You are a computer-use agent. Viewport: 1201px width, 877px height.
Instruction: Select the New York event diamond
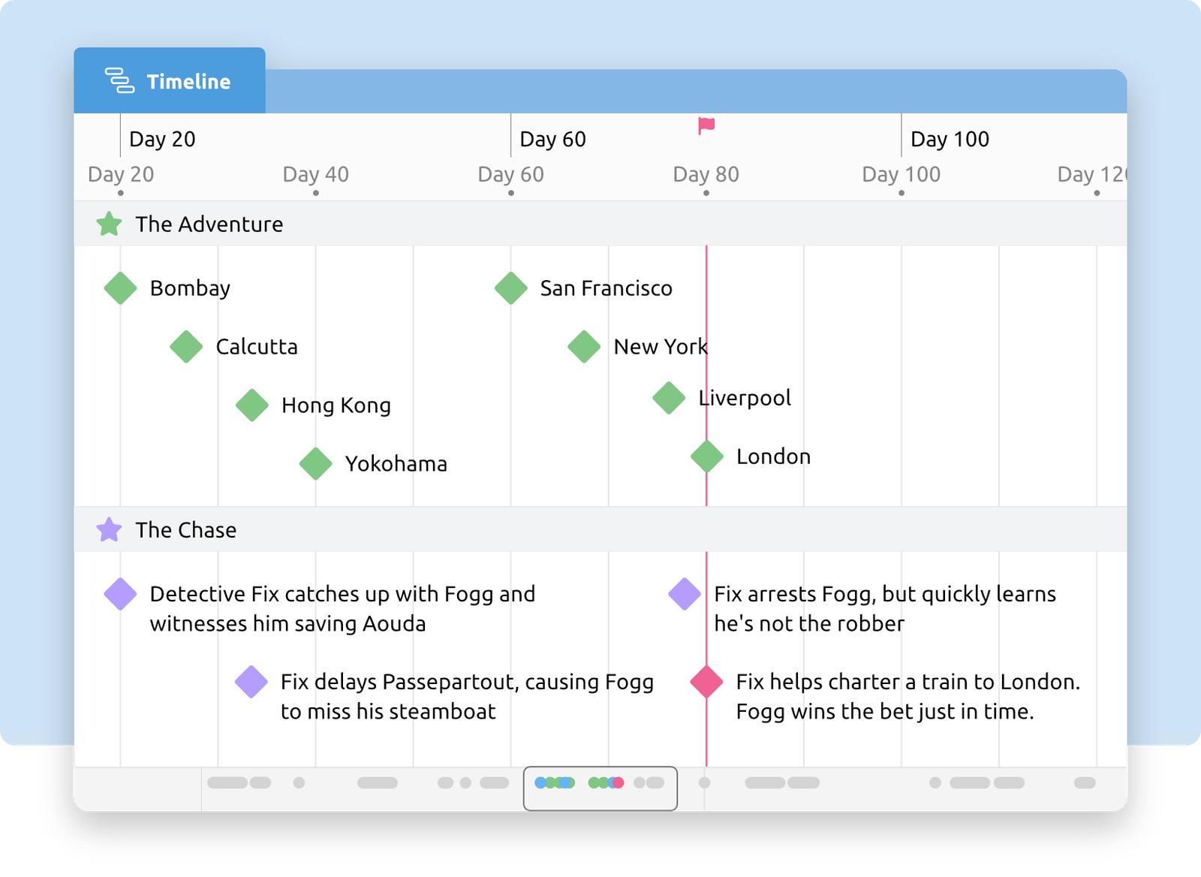tap(582, 346)
